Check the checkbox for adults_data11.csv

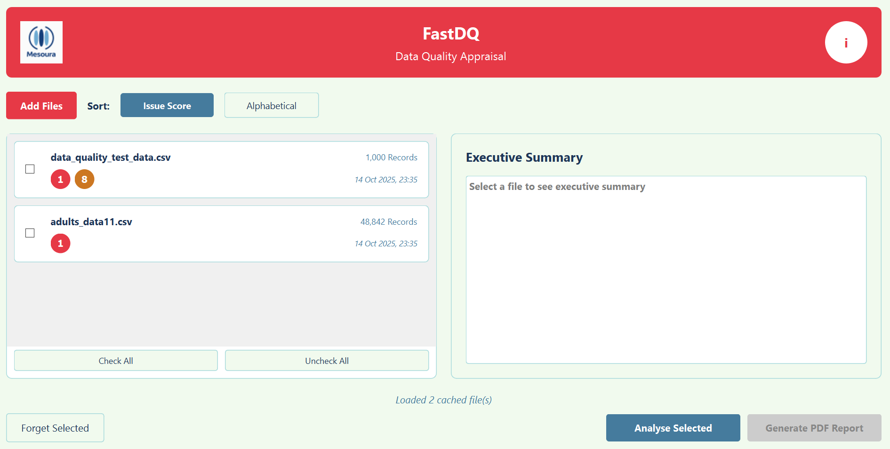tap(30, 233)
